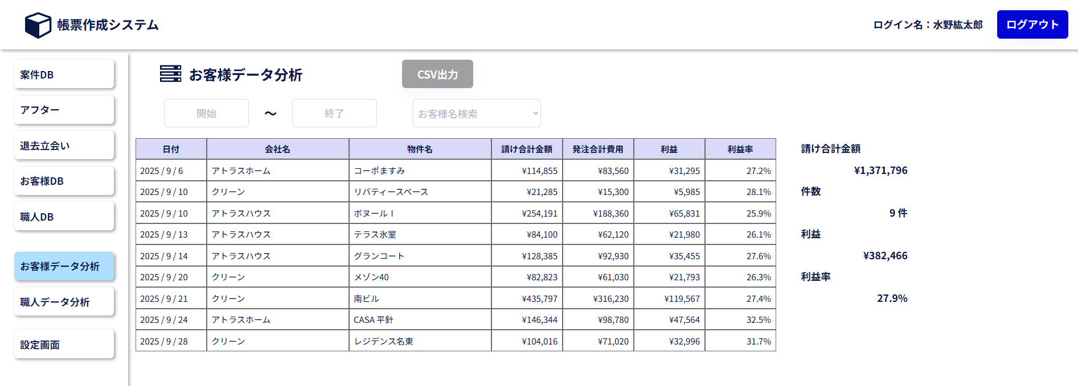The image size is (1078, 386).
Task: Open 設定画面 from the sidebar
Action: [x=64, y=345]
